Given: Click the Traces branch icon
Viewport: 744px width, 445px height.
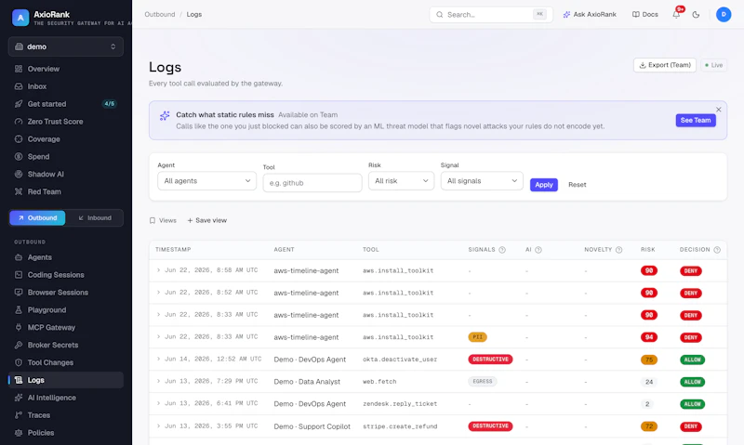Looking at the screenshot, I should click(x=19, y=415).
